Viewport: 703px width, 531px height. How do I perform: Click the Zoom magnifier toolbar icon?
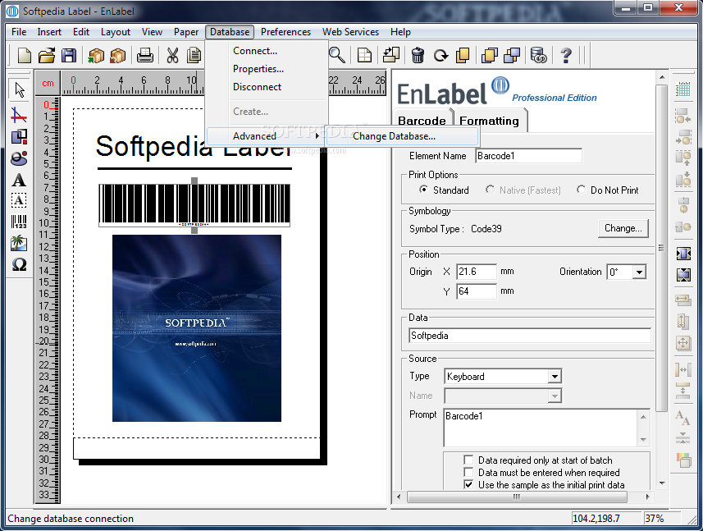[336, 55]
